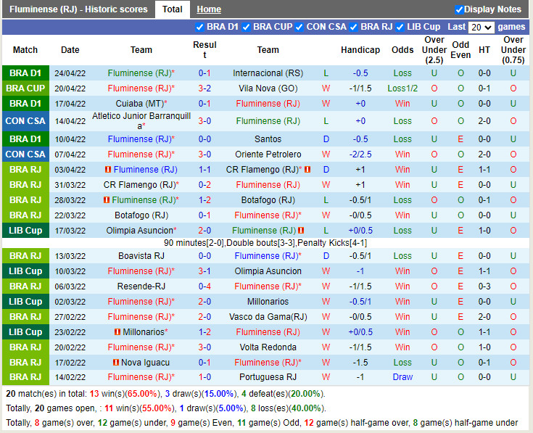
Task: Click the BRA RJ green badge on 14/02/22
Action: click(25, 377)
